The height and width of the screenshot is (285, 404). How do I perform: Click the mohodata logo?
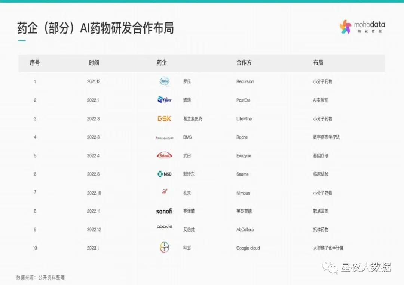click(362, 27)
